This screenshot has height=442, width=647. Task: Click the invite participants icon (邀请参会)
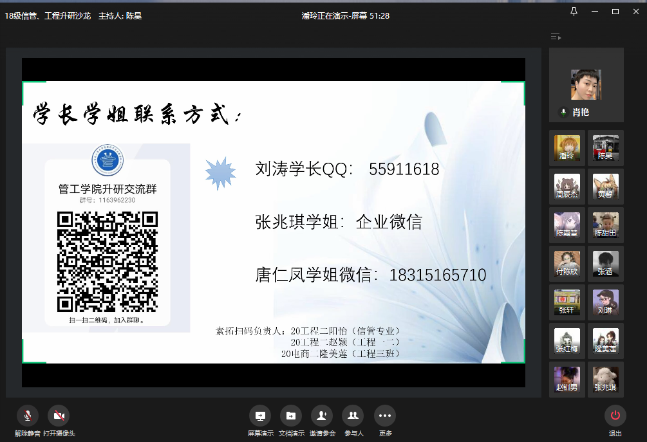pyautogui.click(x=322, y=416)
